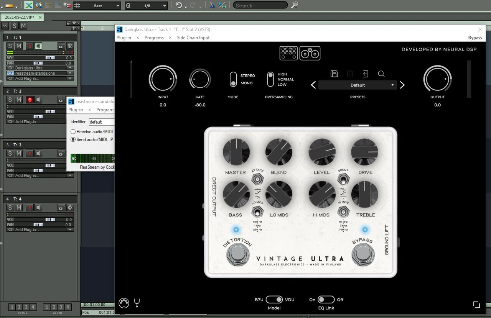The height and width of the screenshot is (318, 491).
Task: Collapse track panel with double-arrow button
Action: pyautogui.click(x=5, y=26)
